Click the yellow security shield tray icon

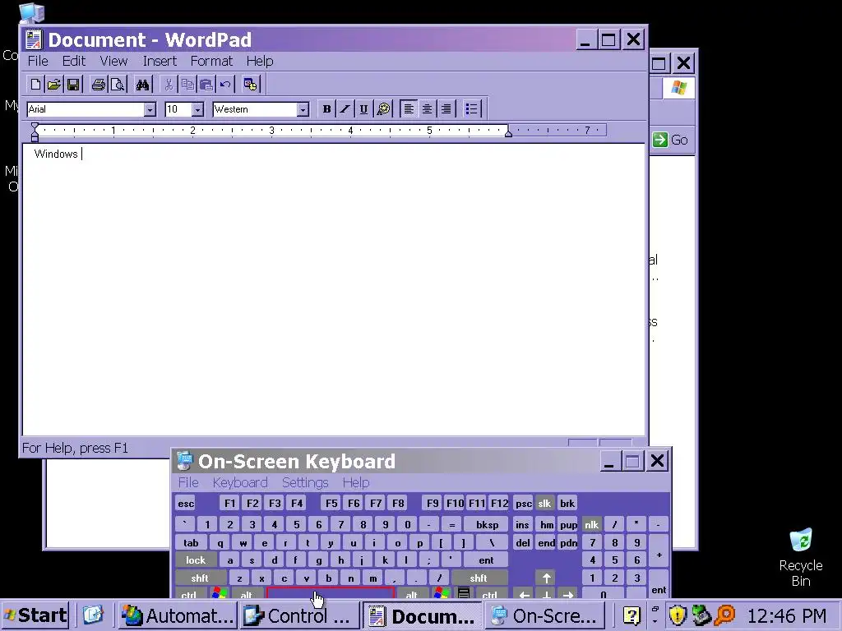678,615
